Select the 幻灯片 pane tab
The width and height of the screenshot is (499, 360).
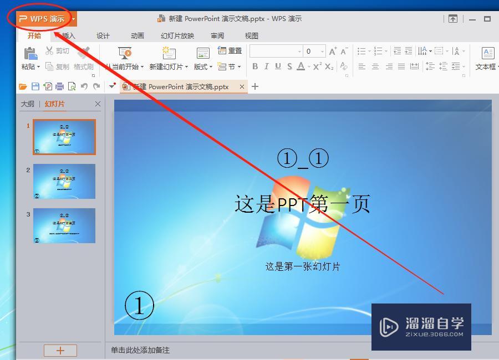pyautogui.click(x=54, y=104)
